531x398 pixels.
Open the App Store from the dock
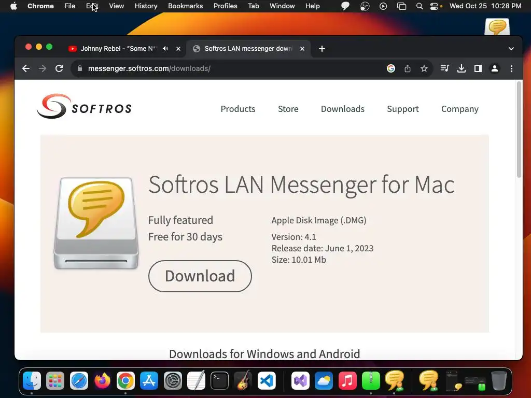[x=149, y=380]
